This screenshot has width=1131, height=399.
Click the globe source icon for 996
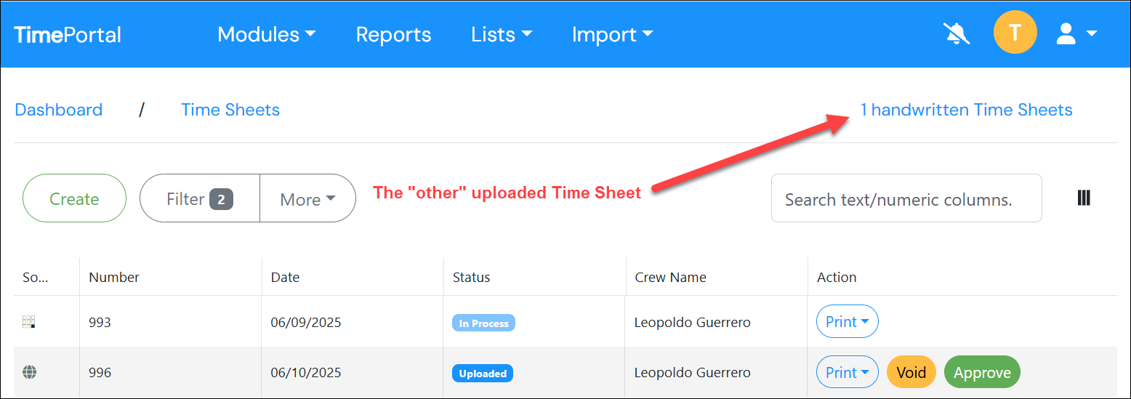29,372
